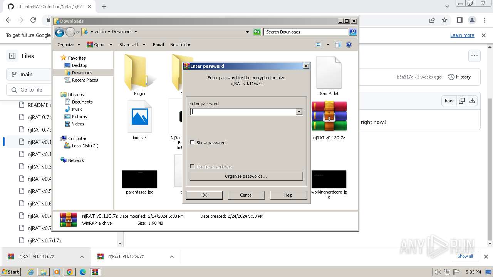This screenshot has width=493, height=277.
Task: Dismiss the Chrome info bar
Action: (x=484, y=35)
